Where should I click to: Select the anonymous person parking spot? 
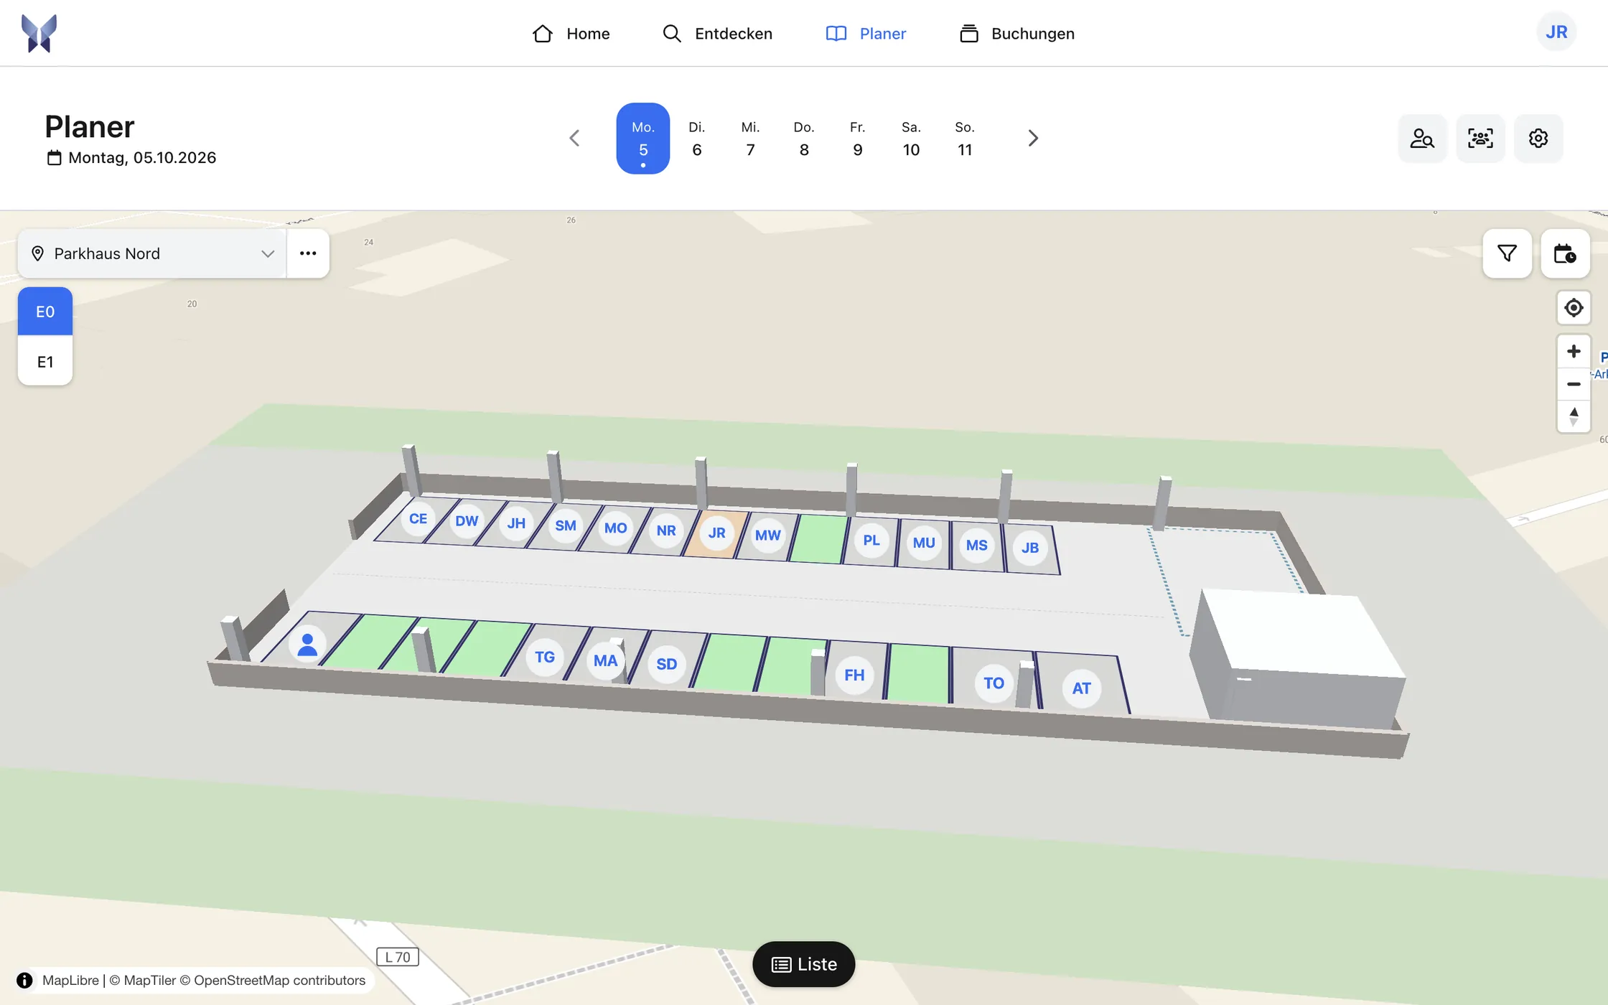(307, 645)
